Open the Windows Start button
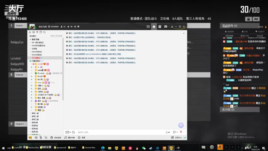The width and height of the screenshot is (268, 151). (3, 148)
